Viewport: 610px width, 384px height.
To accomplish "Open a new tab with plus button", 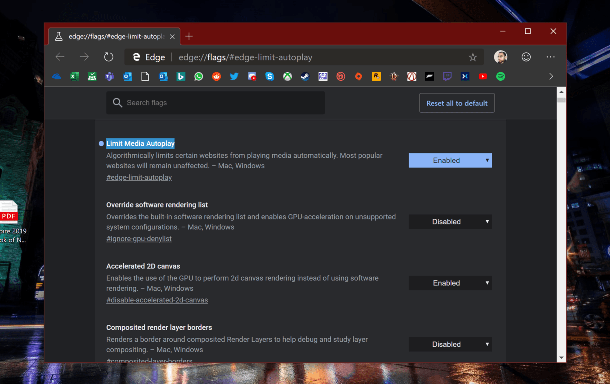I will tap(189, 36).
